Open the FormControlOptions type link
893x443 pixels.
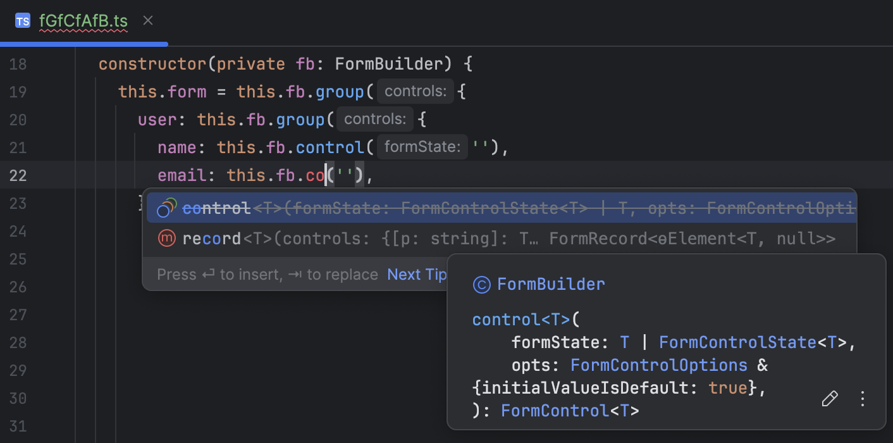point(659,365)
